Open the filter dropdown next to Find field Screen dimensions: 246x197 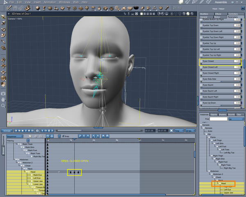235,119
